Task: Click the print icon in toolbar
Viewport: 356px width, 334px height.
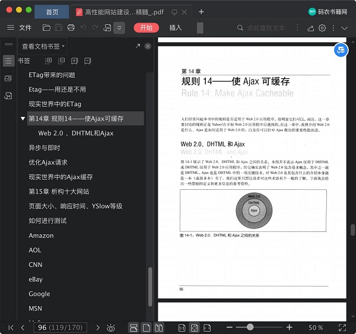Action: click(71, 28)
